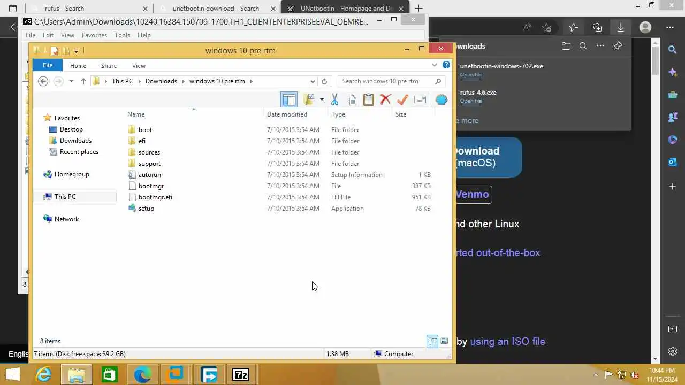Open file link for unetbootin-windows-702.exe
Image resolution: width=685 pixels, height=385 pixels.
(x=470, y=75)
